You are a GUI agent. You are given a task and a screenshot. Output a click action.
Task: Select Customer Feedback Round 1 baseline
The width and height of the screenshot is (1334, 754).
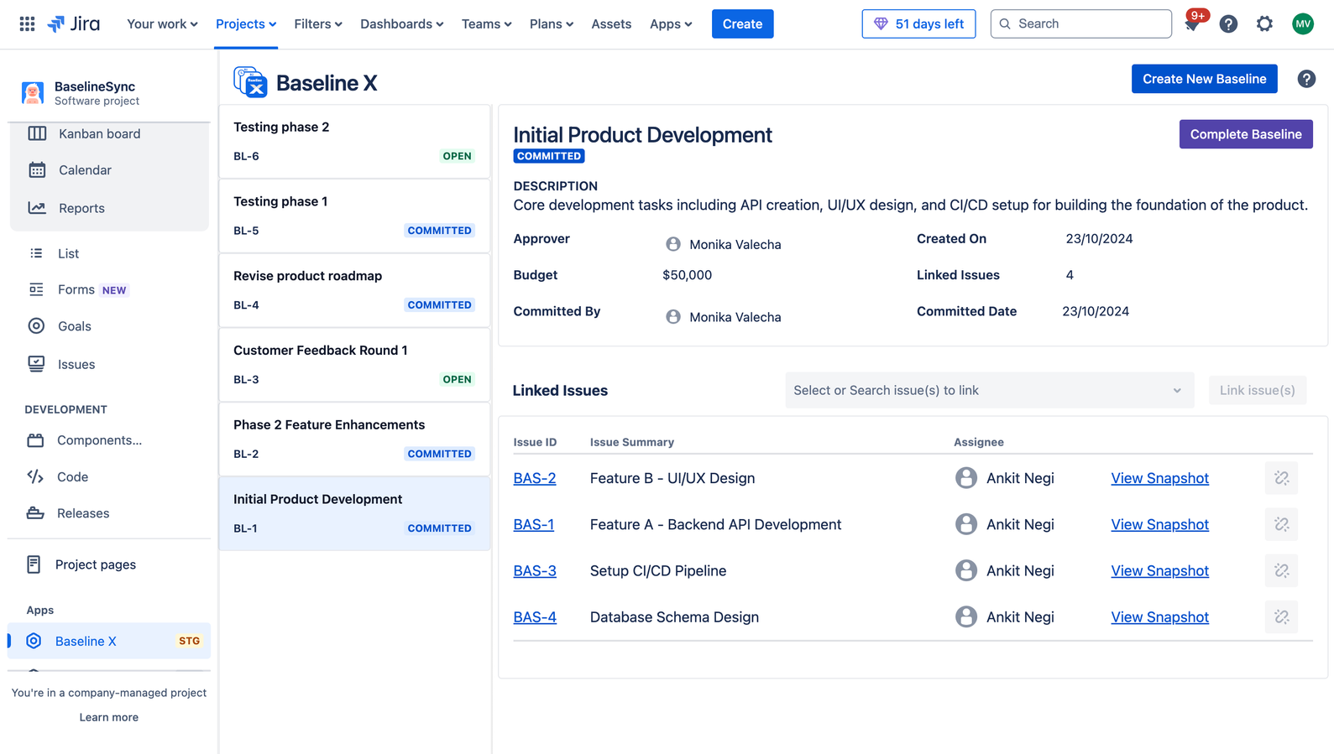(x=354, y=365)
